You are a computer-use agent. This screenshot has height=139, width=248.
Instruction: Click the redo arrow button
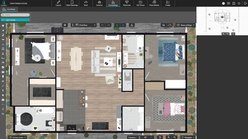(x=108, y=25)
